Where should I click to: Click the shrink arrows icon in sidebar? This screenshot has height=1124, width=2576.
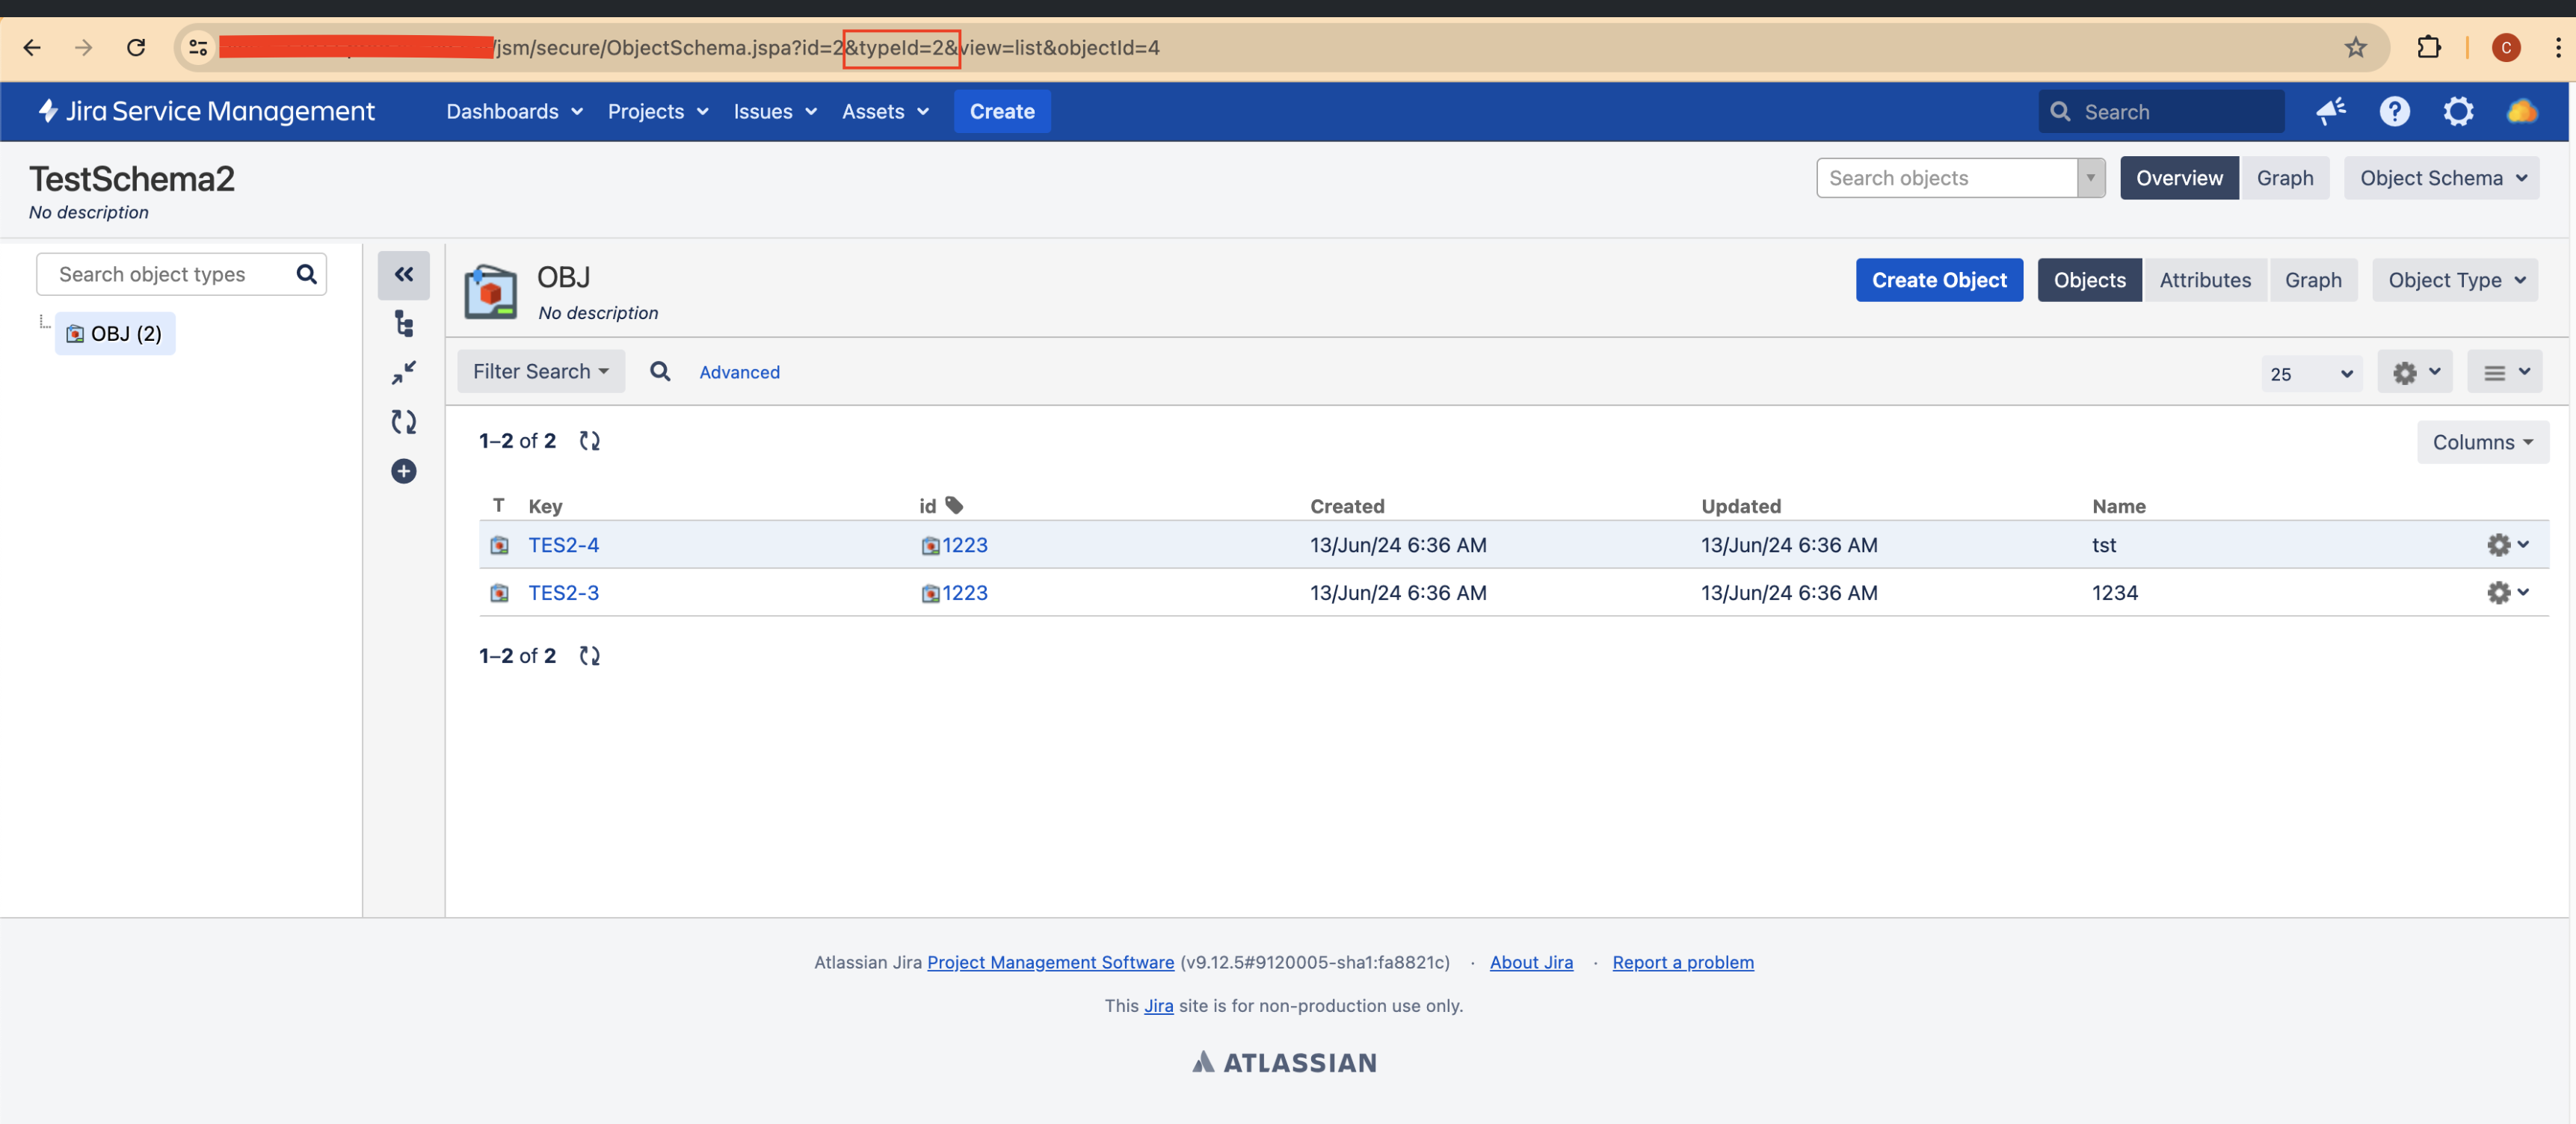point(403,372)
